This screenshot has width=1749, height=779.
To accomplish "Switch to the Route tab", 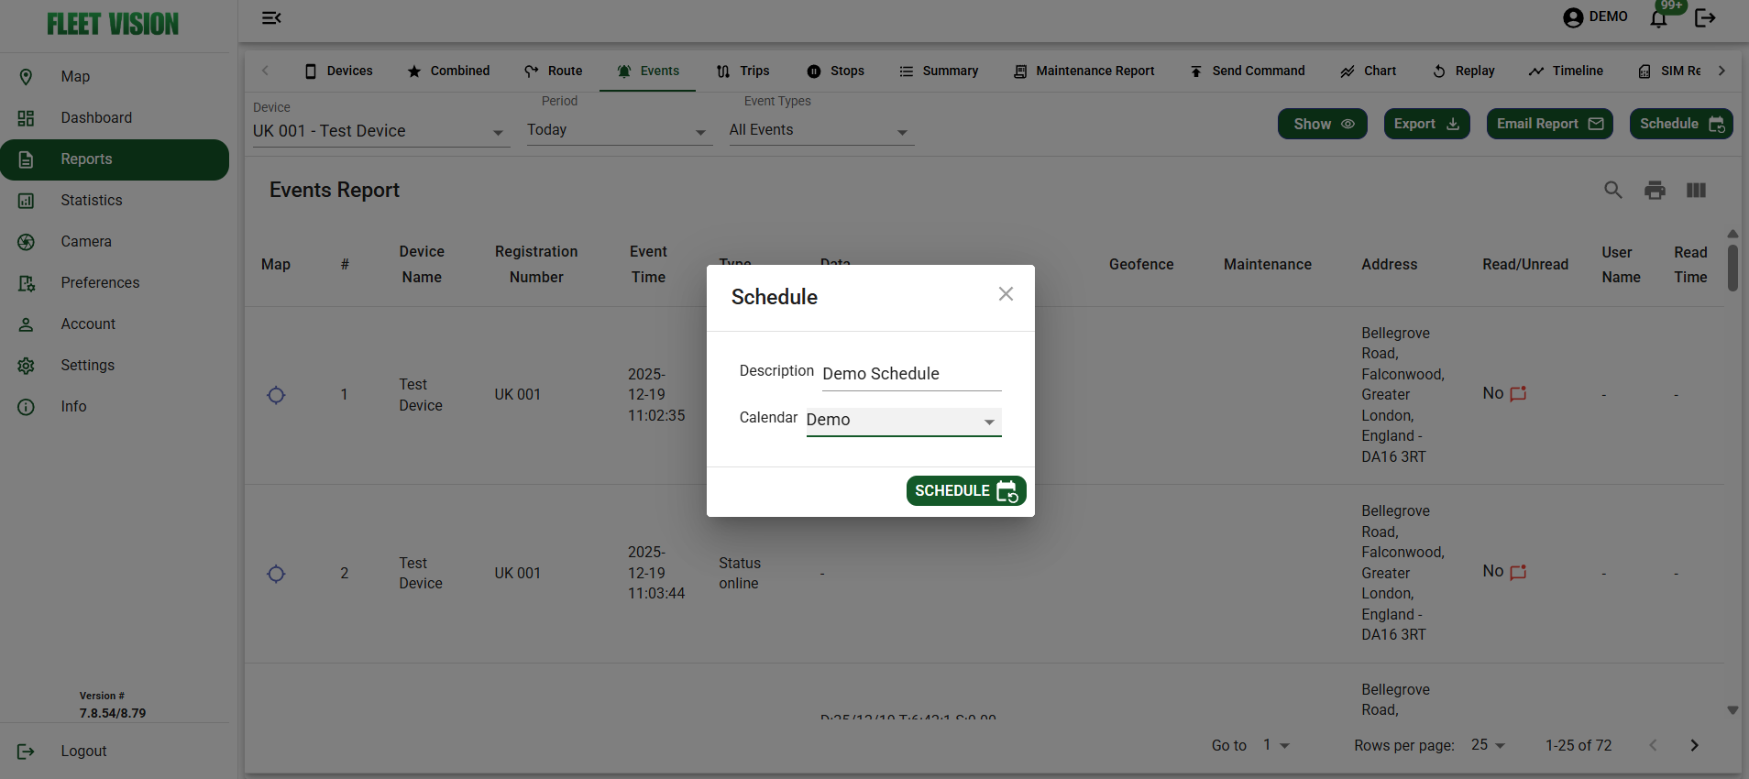I will (x=553, y=71).
